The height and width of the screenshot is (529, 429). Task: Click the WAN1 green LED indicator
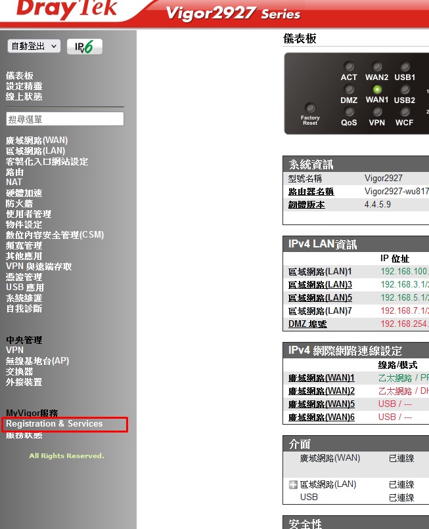pos(377,89)
